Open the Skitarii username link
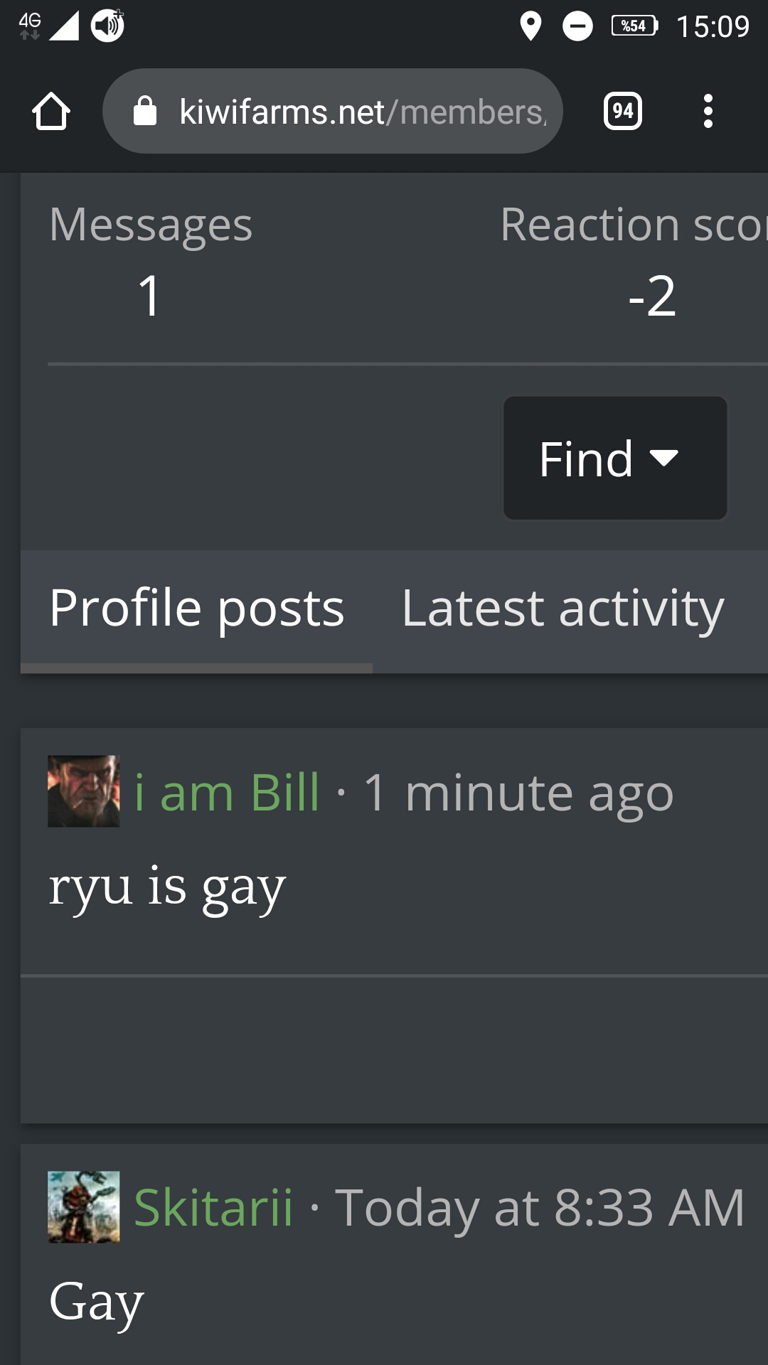This screenshot has width=768, height=1365. pyautogui.click(x=213, y=1207)
